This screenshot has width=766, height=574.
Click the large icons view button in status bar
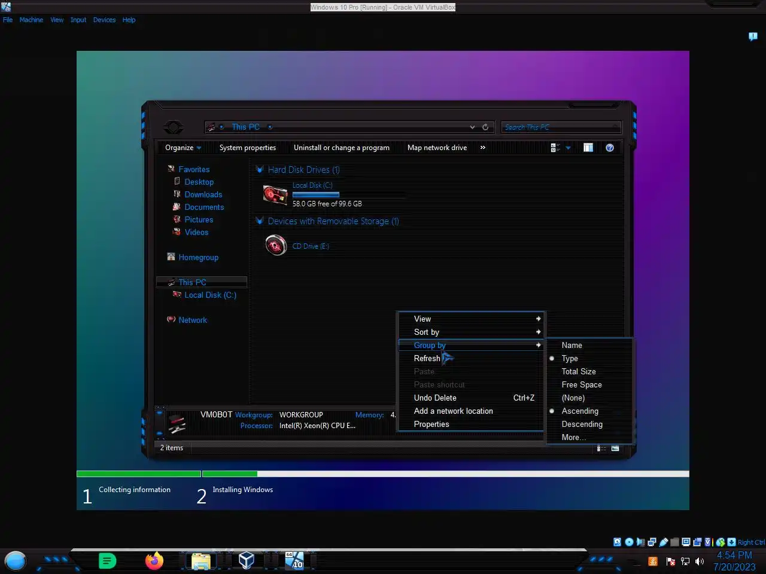(615, 448)
